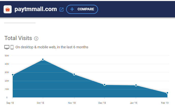
Task: Select the Sep '18 data point
Action: click(x=13, y=75)
